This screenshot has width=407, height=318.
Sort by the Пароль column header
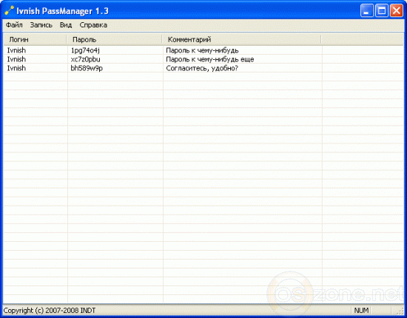pos(114,39)
